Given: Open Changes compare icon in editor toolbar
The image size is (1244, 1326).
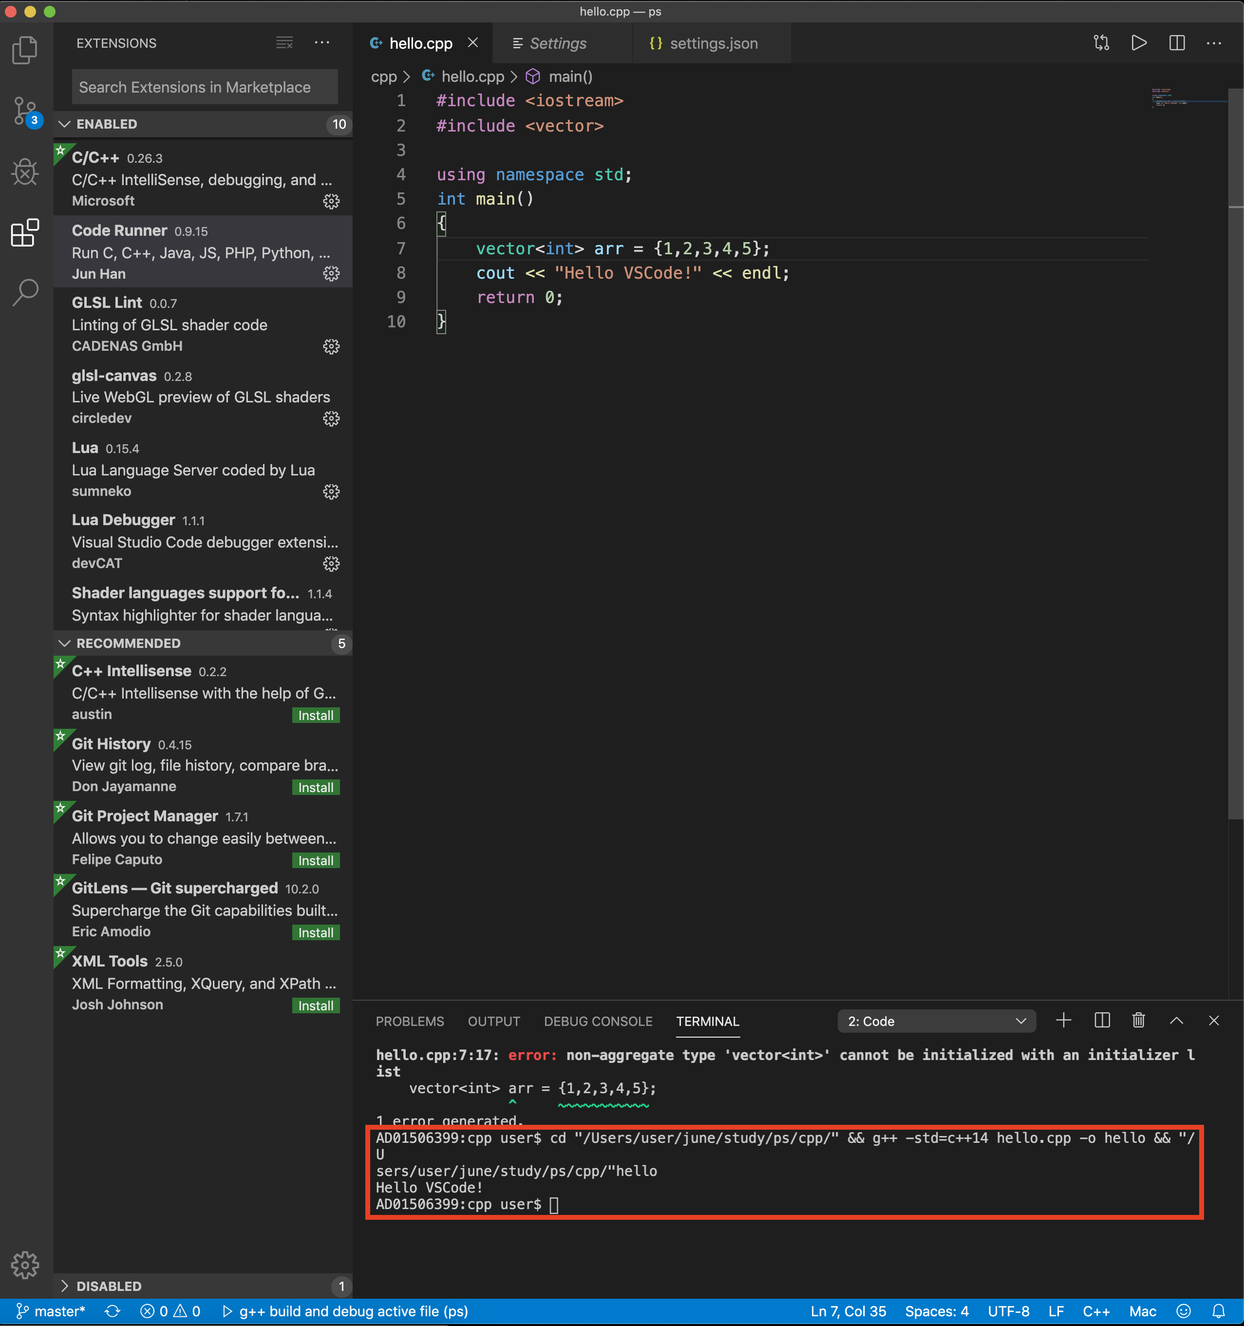Looking at the screenshot, I should (1101, 43).
